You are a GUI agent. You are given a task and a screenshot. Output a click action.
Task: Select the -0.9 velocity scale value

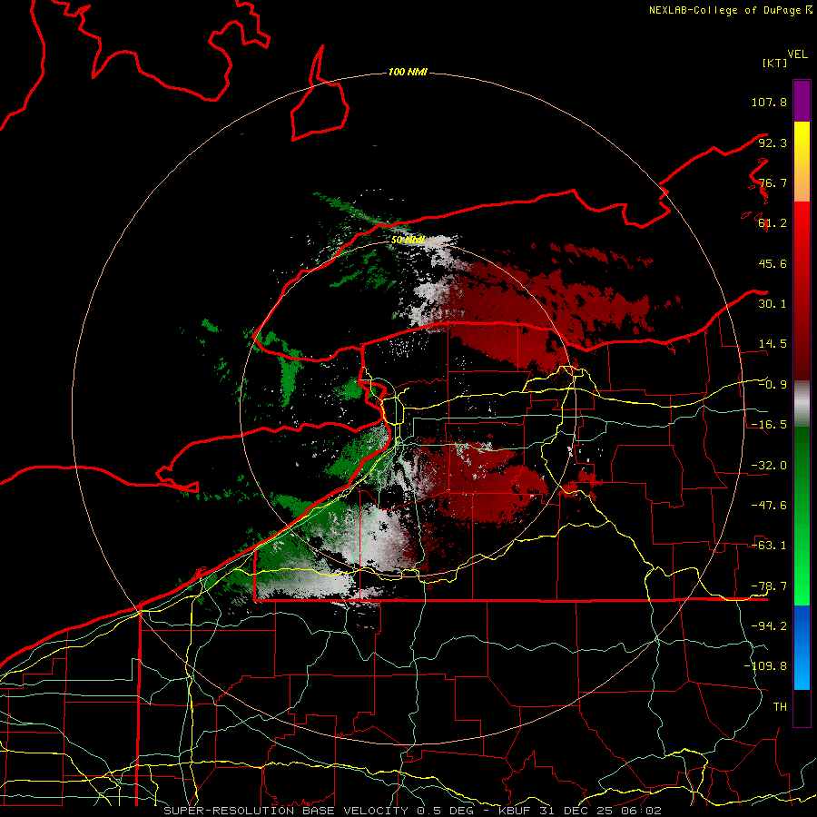click(x=773, y=385)
